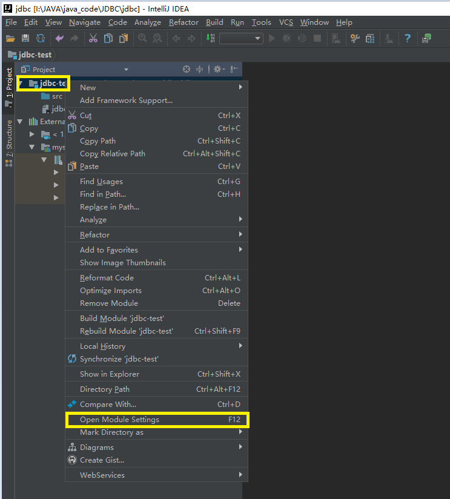Open the Project panel gear settings

(219, 69)
